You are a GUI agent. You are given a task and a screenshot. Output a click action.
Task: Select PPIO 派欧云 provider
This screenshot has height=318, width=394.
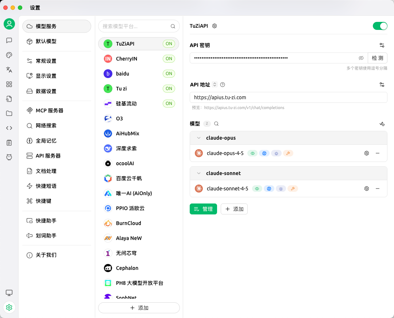click(x=139, y=208)
